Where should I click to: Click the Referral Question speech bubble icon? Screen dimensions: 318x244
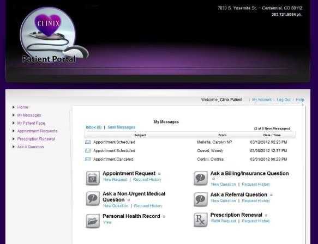tap(200, 199)
